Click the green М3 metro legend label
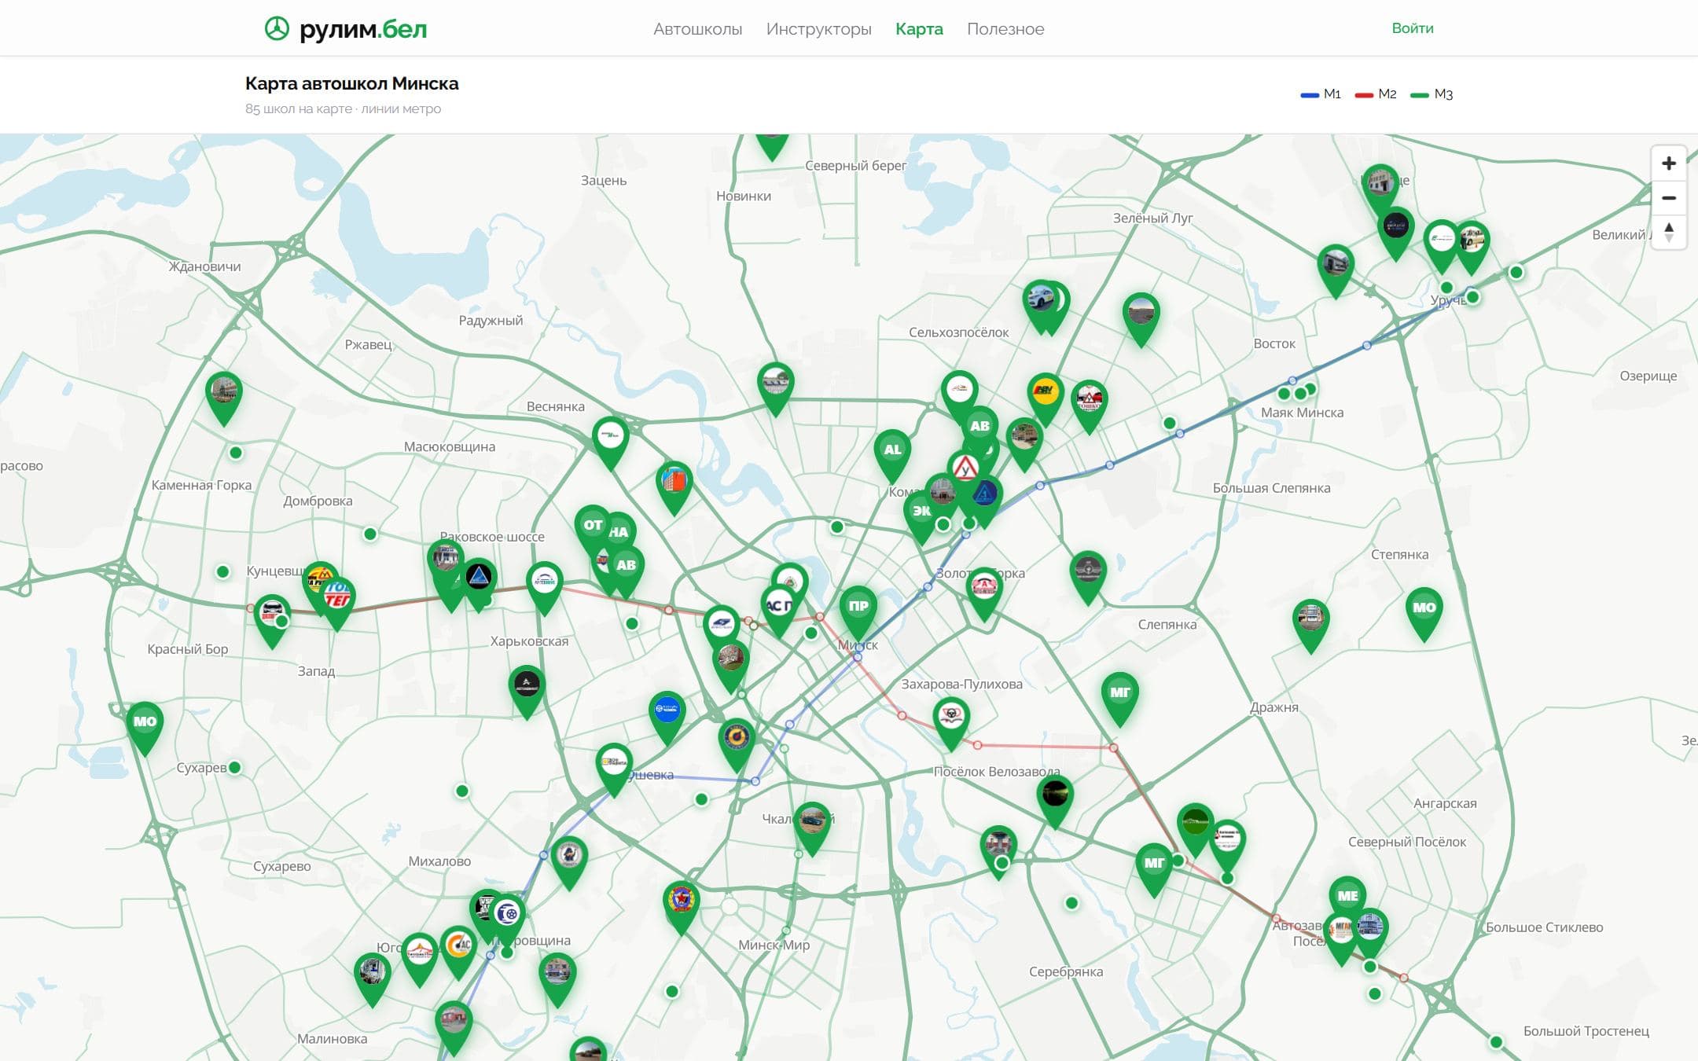This screenshot has height=1061, width=1698. point(1443,94)
